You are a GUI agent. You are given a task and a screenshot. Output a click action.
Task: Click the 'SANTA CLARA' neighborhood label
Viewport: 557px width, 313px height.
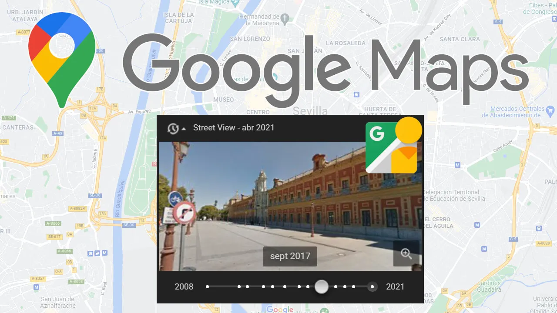(460, 39)
